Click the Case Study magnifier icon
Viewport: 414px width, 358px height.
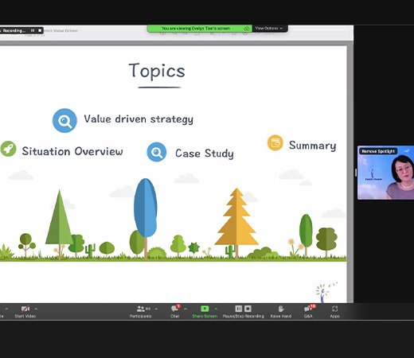(x=157, y=152)
